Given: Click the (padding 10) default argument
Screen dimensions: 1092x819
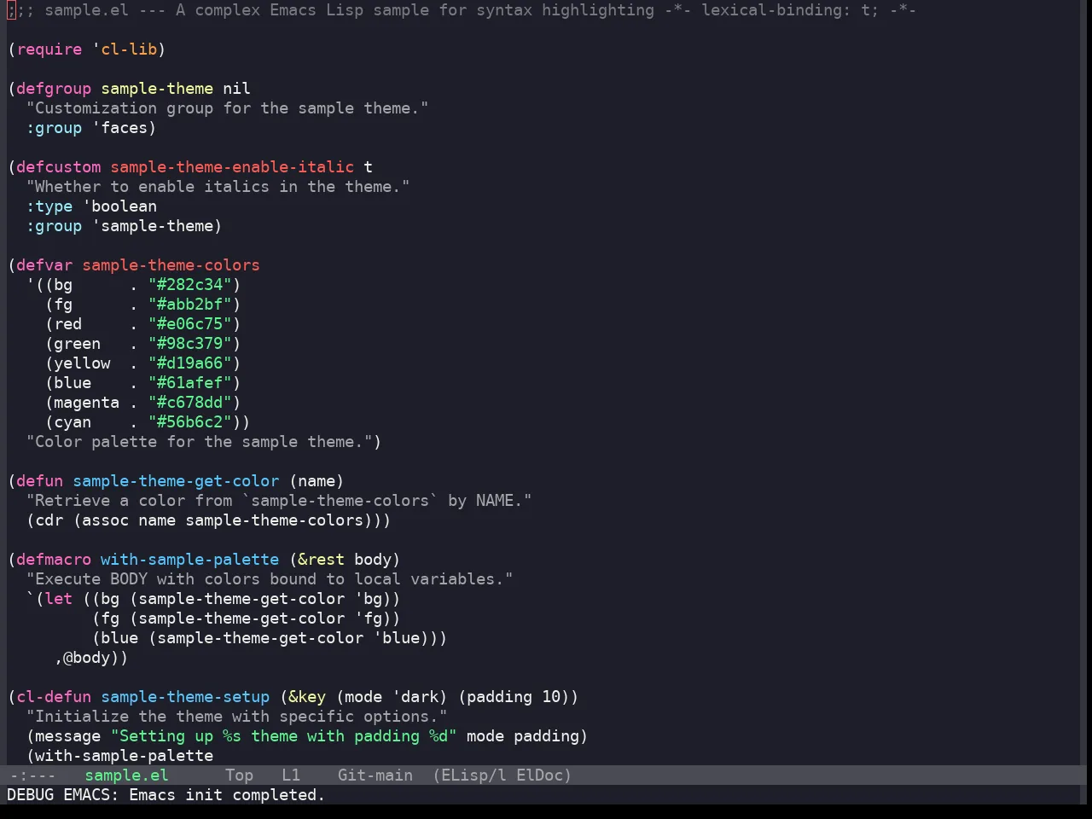Looking at the screenshot, I should [x=514, y=696].
